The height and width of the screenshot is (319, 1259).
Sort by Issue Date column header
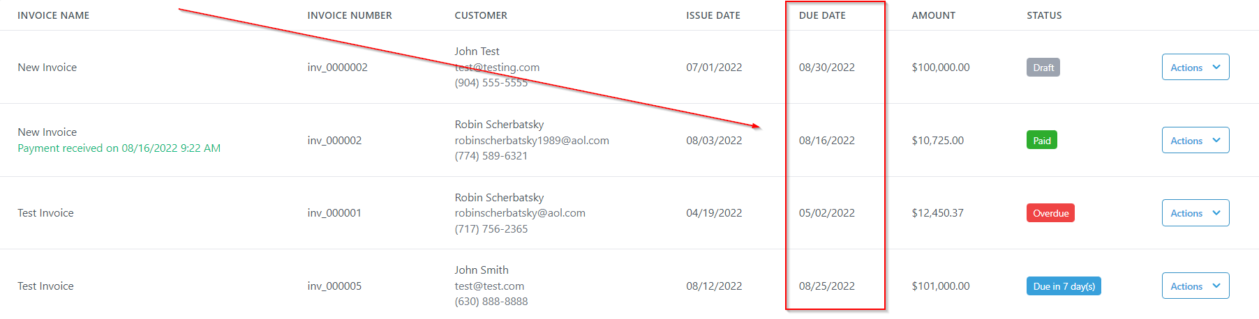[713, 15]
